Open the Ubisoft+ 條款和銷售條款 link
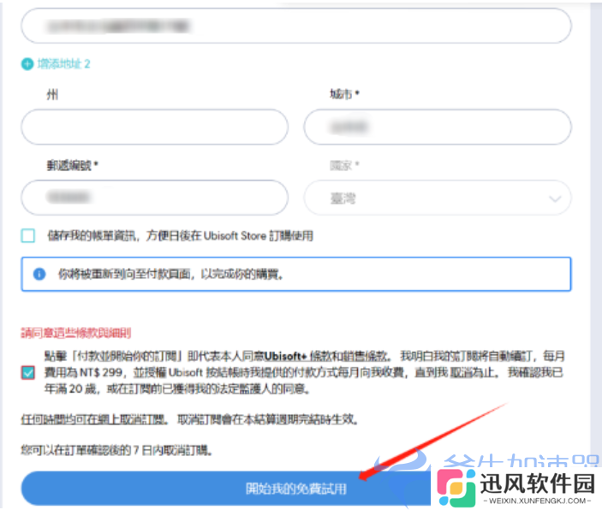The height and width of the screenshot is (510, 602). (327, 356)
